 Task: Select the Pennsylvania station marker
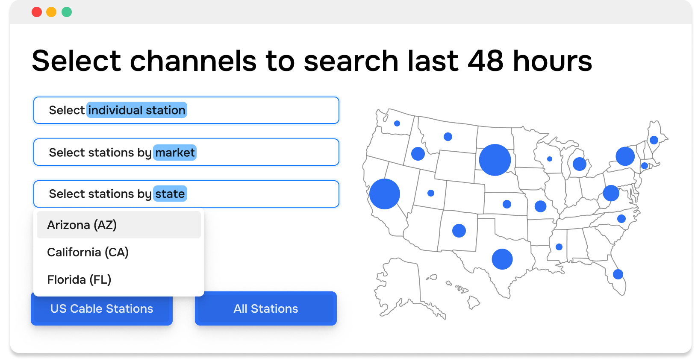(x=611, y=194)
